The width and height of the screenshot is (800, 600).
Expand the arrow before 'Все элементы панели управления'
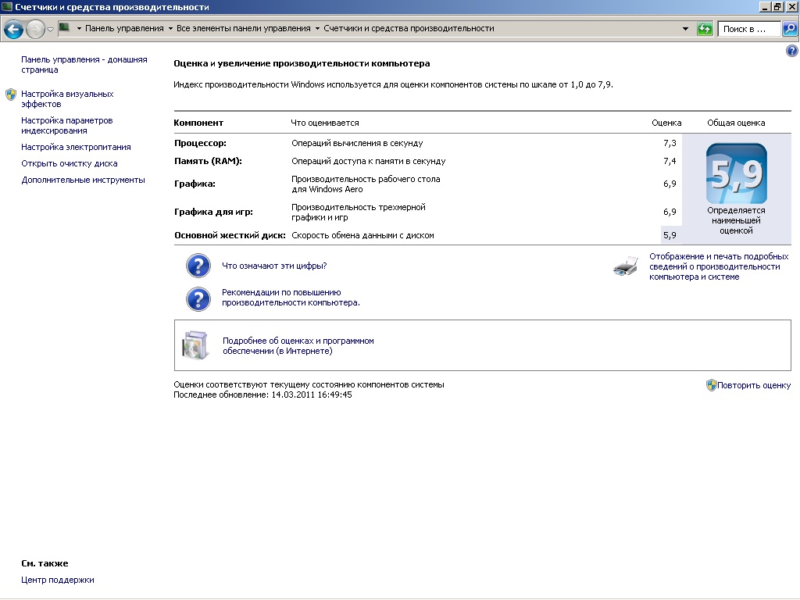tap(170, 29)
